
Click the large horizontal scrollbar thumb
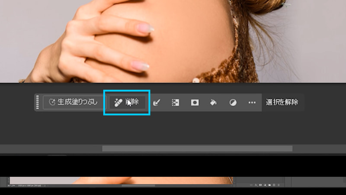click(x=197, y=149)
